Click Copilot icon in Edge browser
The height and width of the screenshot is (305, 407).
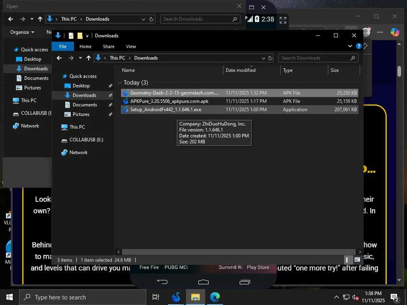tap(395, 32)
